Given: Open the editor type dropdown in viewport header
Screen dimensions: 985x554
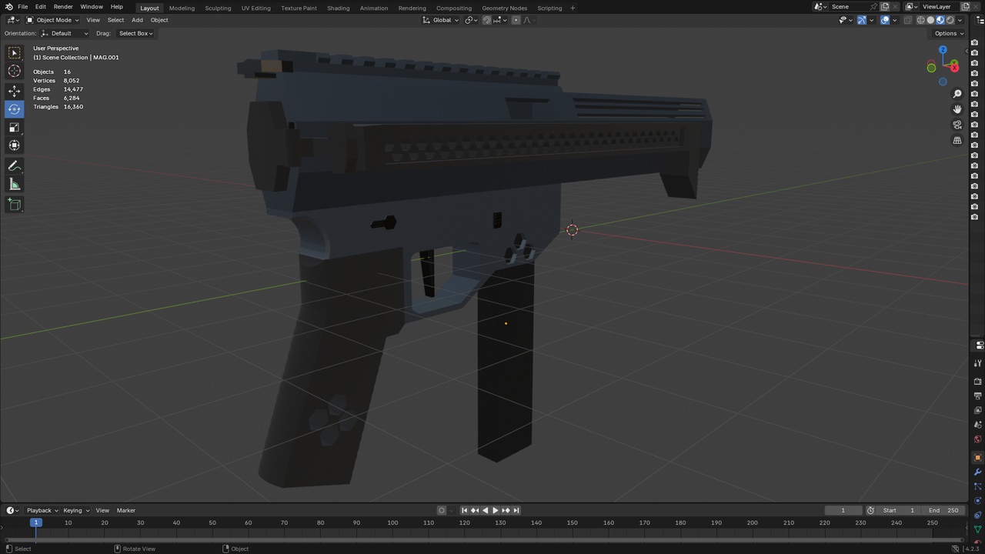Looking at the screenshot, I should click(12, 20).
